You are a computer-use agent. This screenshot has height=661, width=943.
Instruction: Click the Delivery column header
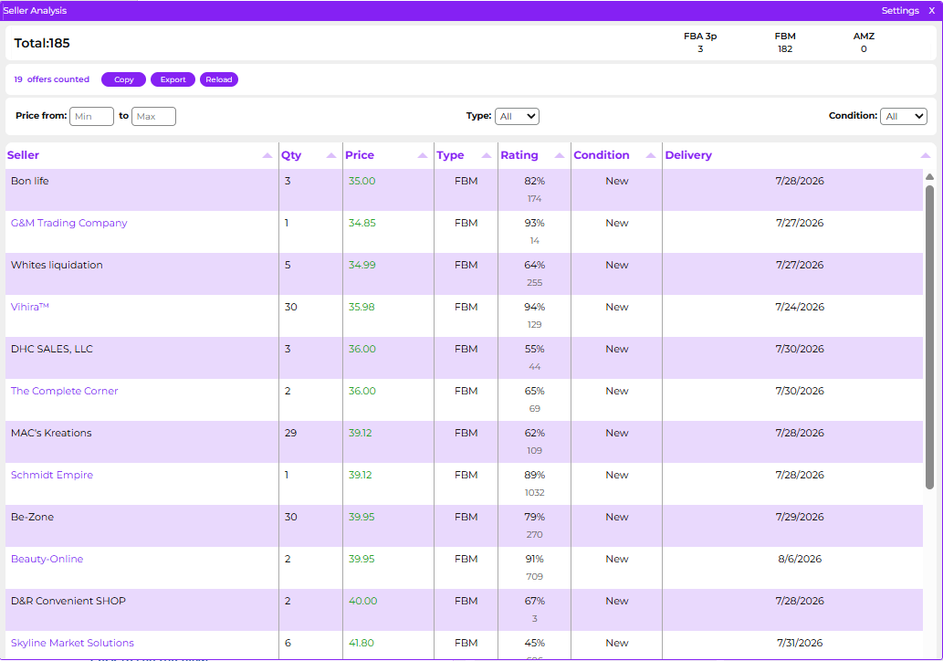pos(688,155)
